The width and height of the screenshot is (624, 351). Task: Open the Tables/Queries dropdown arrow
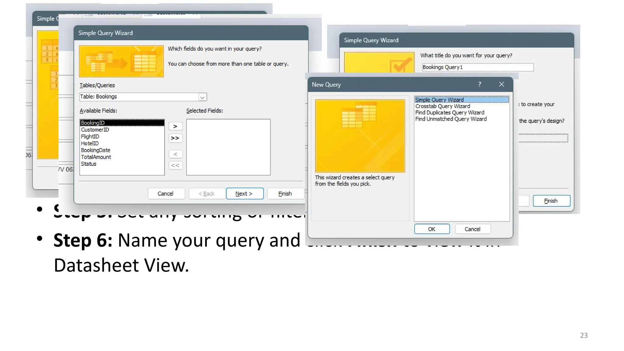click(202, 97)
